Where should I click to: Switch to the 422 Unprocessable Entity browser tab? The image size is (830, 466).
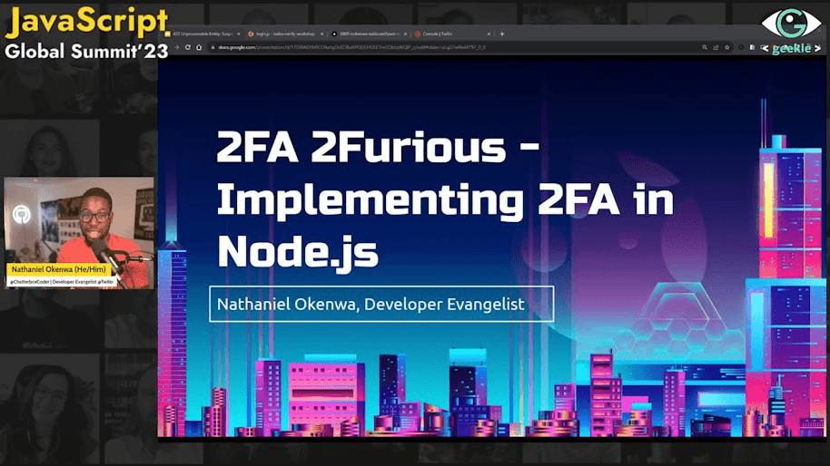(x=202, y=34)
